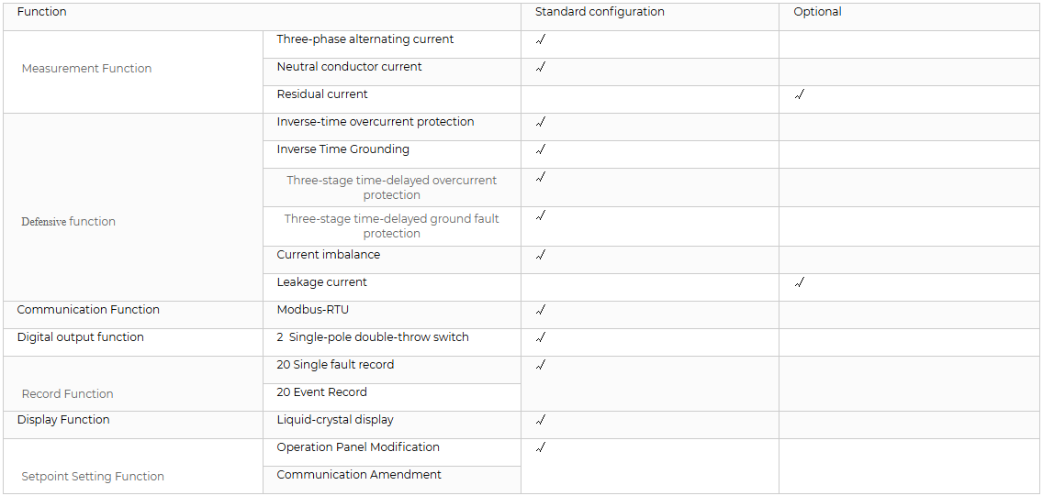Screen dimensions: 1043x496
Task: Click the checkmark for Liquid-crystal display
Action: (540, 420)
